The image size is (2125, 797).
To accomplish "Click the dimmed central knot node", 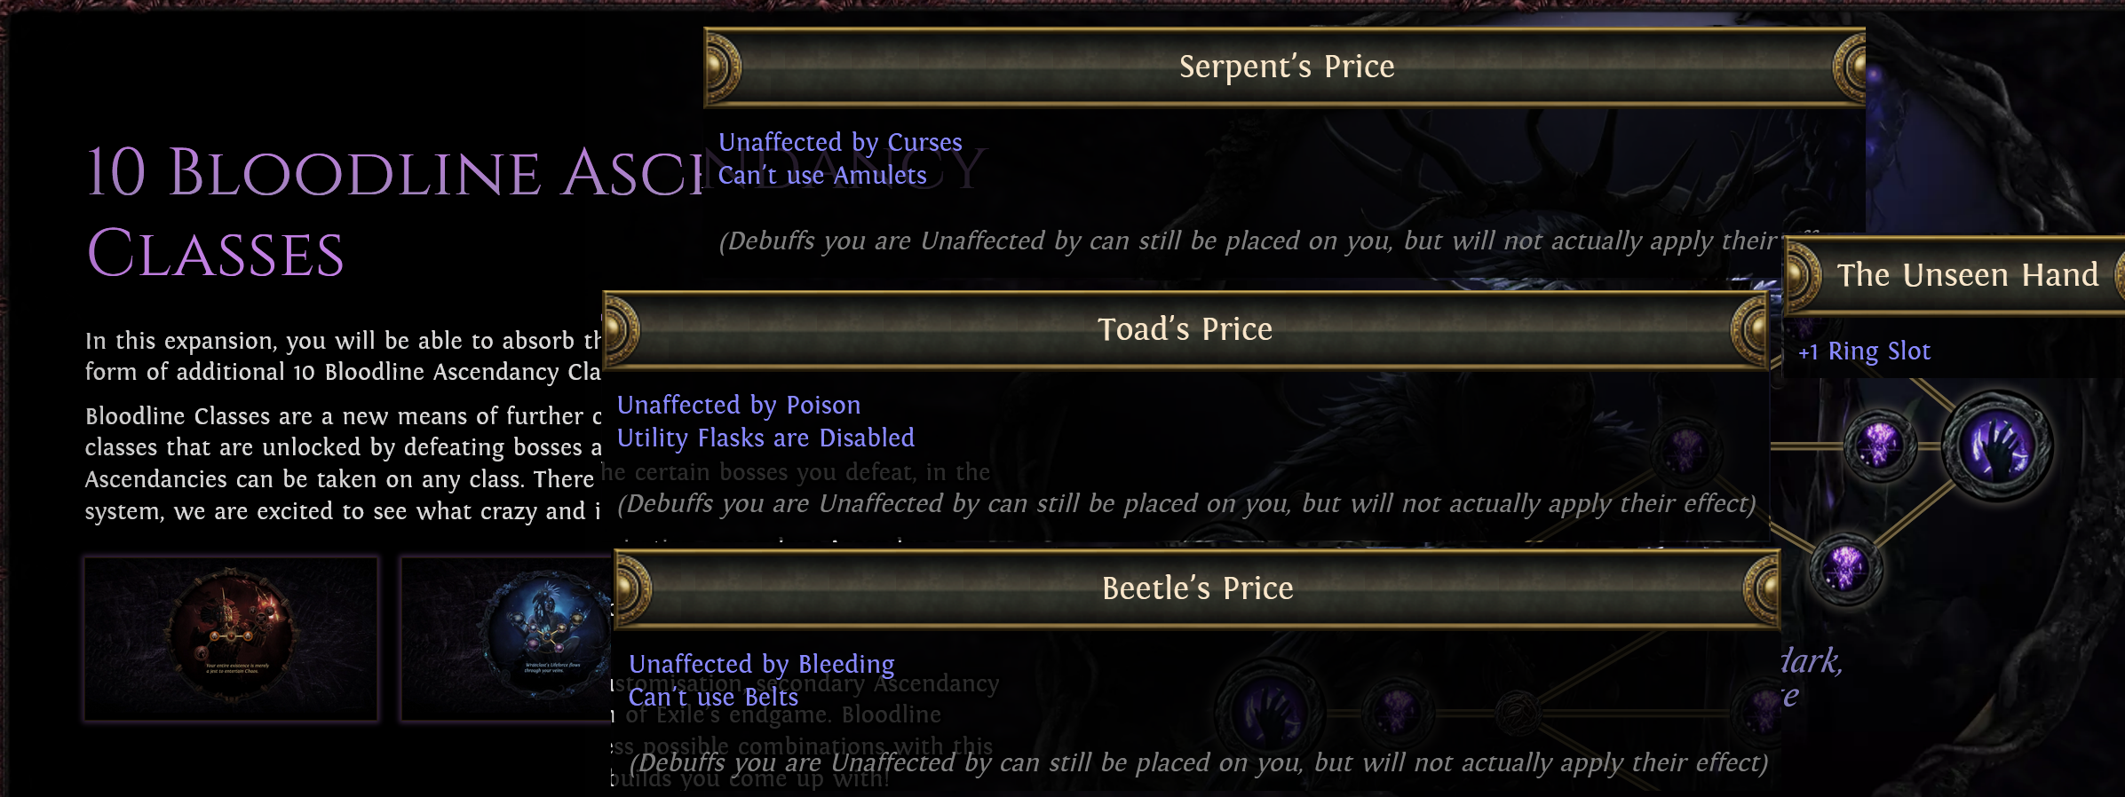I will 1517,712.
